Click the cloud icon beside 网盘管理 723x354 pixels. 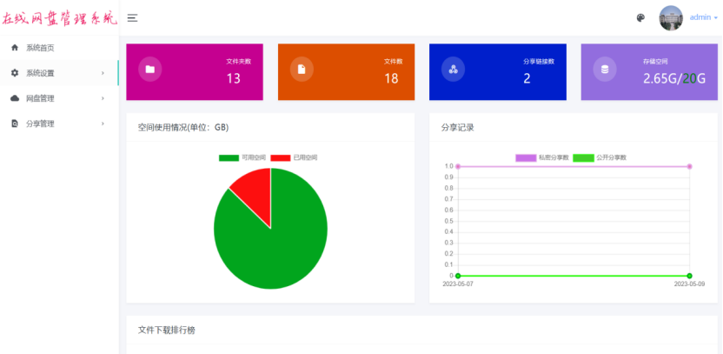tap(15, 98)
